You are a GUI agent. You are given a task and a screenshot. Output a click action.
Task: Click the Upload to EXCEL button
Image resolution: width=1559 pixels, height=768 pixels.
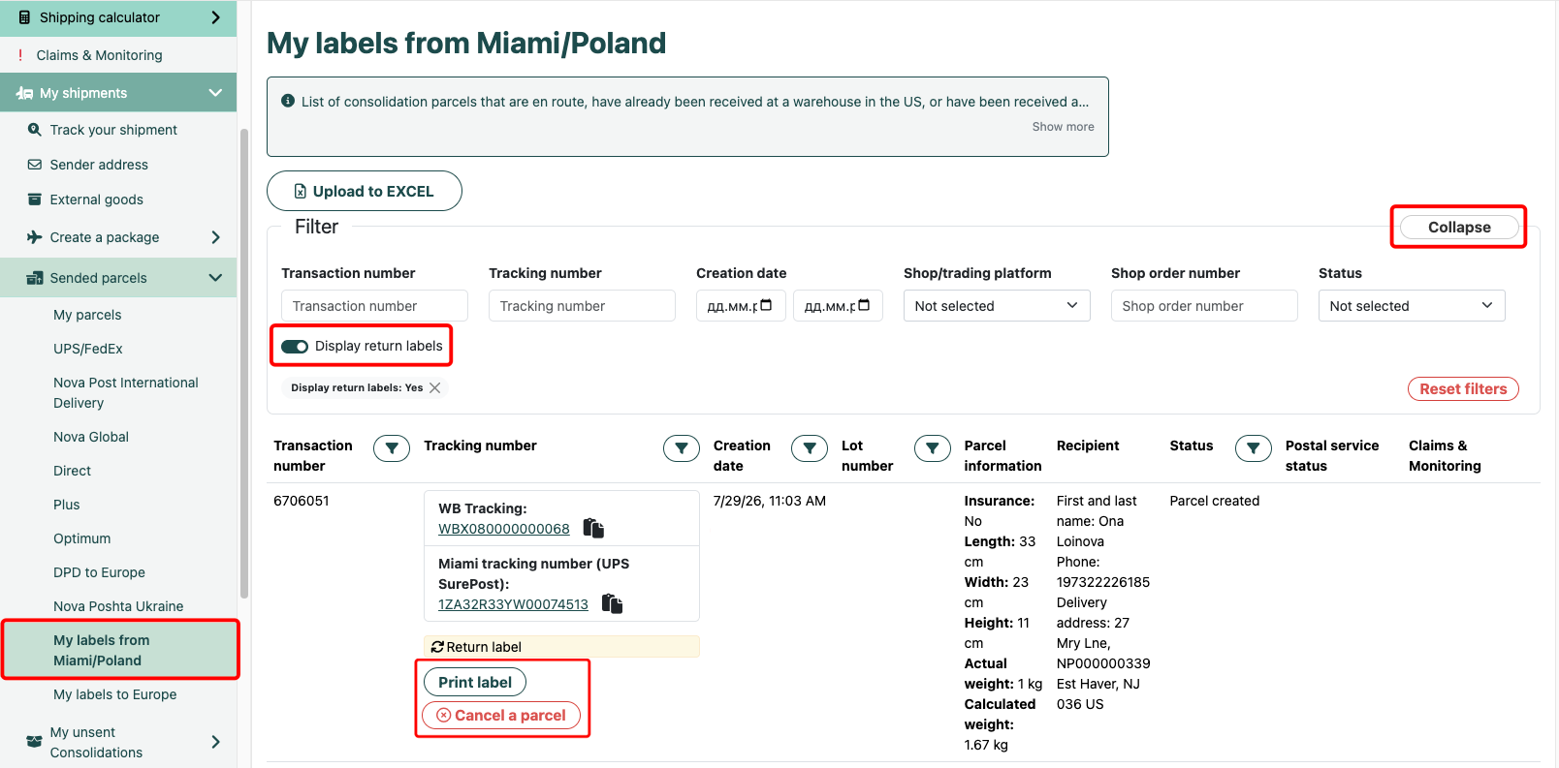coord(365,191)
